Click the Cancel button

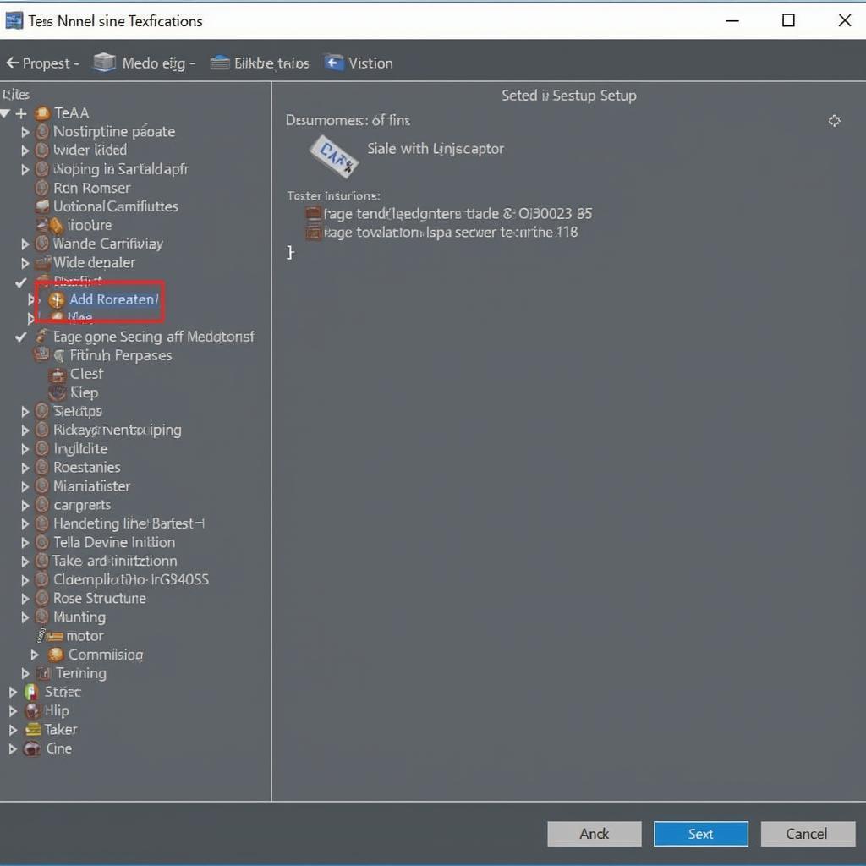tap(807, 833)
